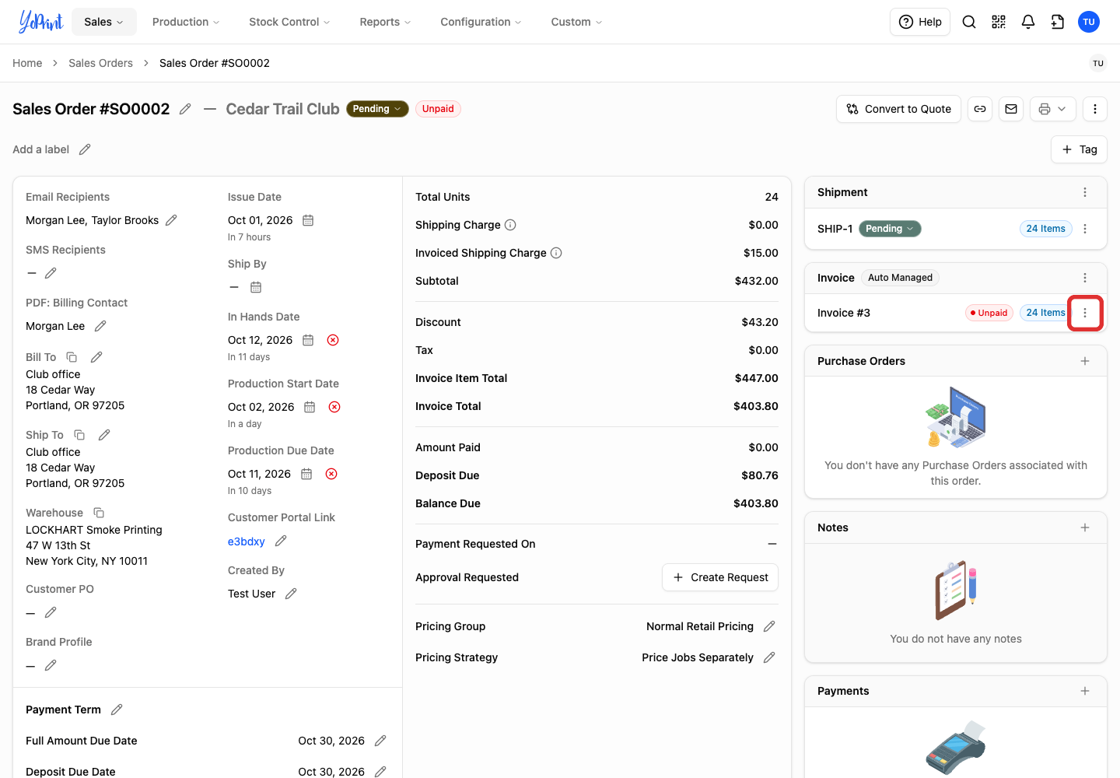Email the sales order envelope icon
The height and width of the screenshot is (778, 1120).
click(1011, 109)
